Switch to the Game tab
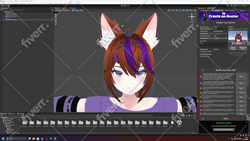This screenshot has height=141, width=250. (x=65, y=8)
